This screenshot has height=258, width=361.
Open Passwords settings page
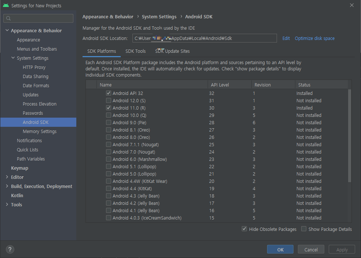click(33, 113)
